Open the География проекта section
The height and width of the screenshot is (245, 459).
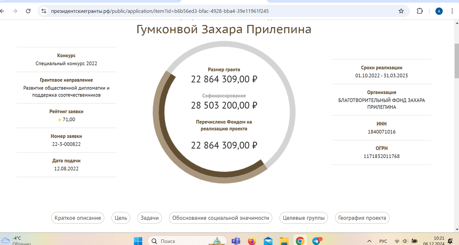[x=362, y=218]
